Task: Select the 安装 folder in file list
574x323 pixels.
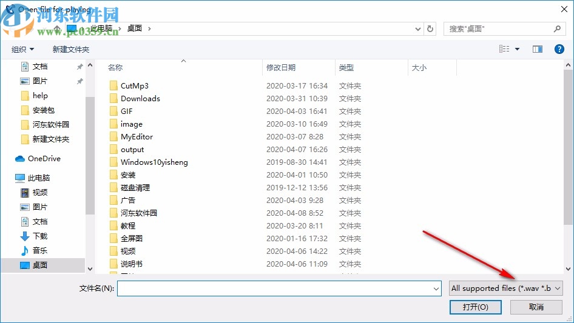Action: click(128, 175)
